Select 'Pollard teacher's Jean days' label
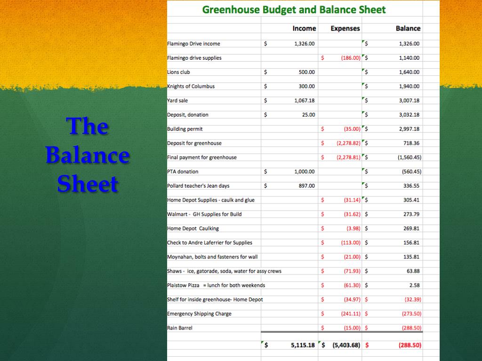Image resolution: width=482 pixels, height=361 pixels. pos(198,186)
